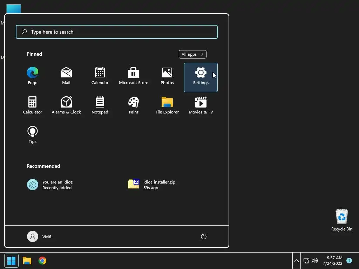Show hidden system tray icons
This screenshot has width=359, height=269.
[297, 261]
